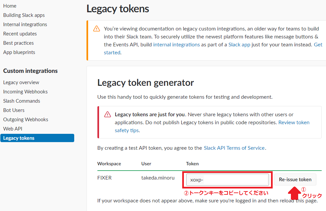Go to Slash Commands page
Viewport: 326px width, 211px height.
(22, 101)
